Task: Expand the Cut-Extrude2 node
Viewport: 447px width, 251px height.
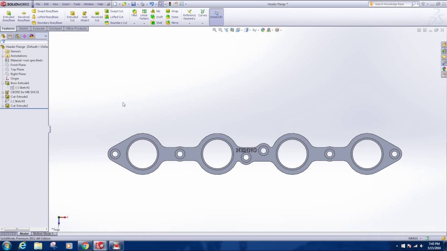Action: point(3,106)
